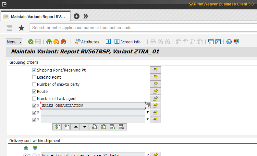Click the Save diskette icon

(x=38, y=42)
